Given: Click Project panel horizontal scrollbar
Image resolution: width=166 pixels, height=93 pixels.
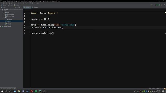Looking at the screenshot, I should 8,87.
